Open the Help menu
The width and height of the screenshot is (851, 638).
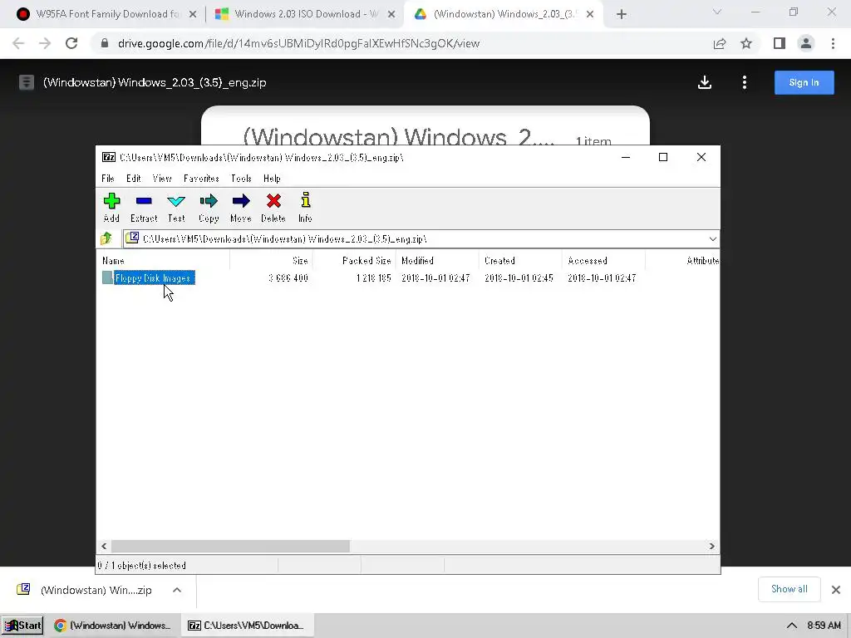272,179
